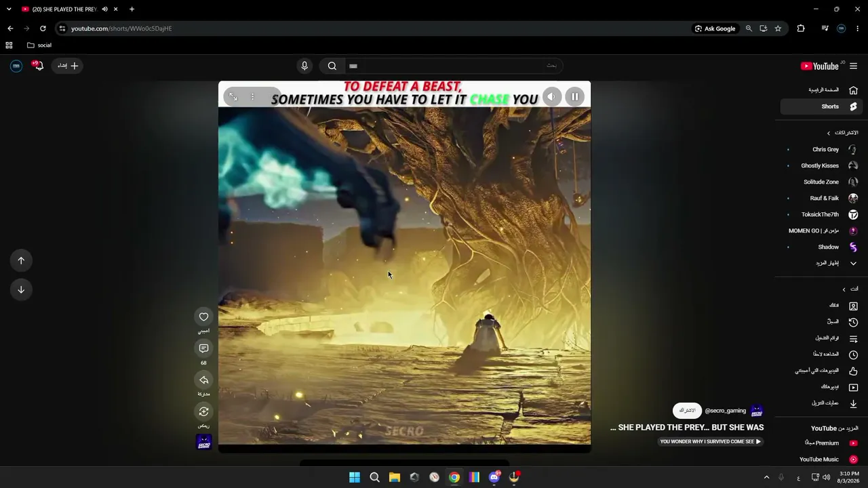Open the @secro_gaming channel handle
This screenshot has height=488, width=868.
725,411
